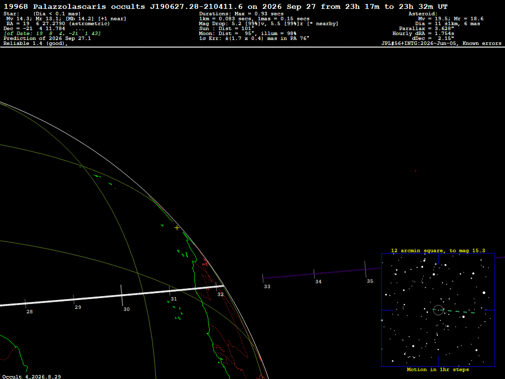The height and width of the screenshot is (379, 505).
Task: Click the '12 arcmin square, to mag 15.3' caption
Action: [438, 250]
